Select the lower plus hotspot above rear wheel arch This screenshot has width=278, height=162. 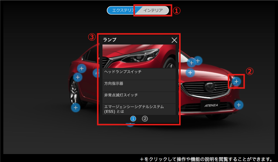[77, 77]
